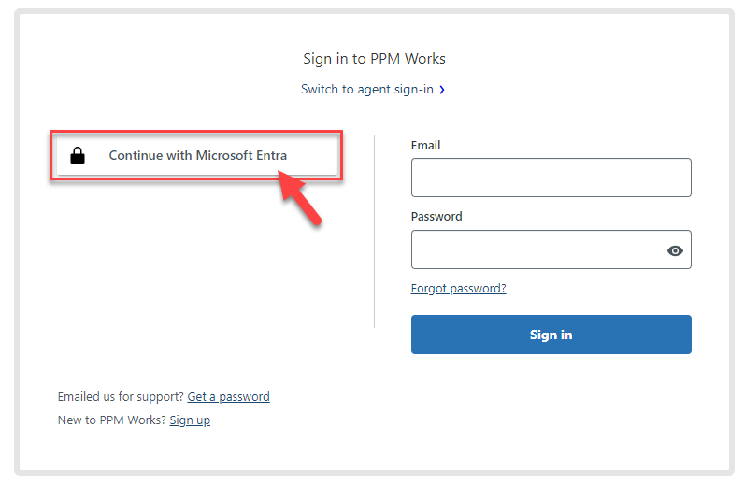The width and height of the screenshot is (744, 484).
Task: Open the Forgot password? link
Action: 458,289
